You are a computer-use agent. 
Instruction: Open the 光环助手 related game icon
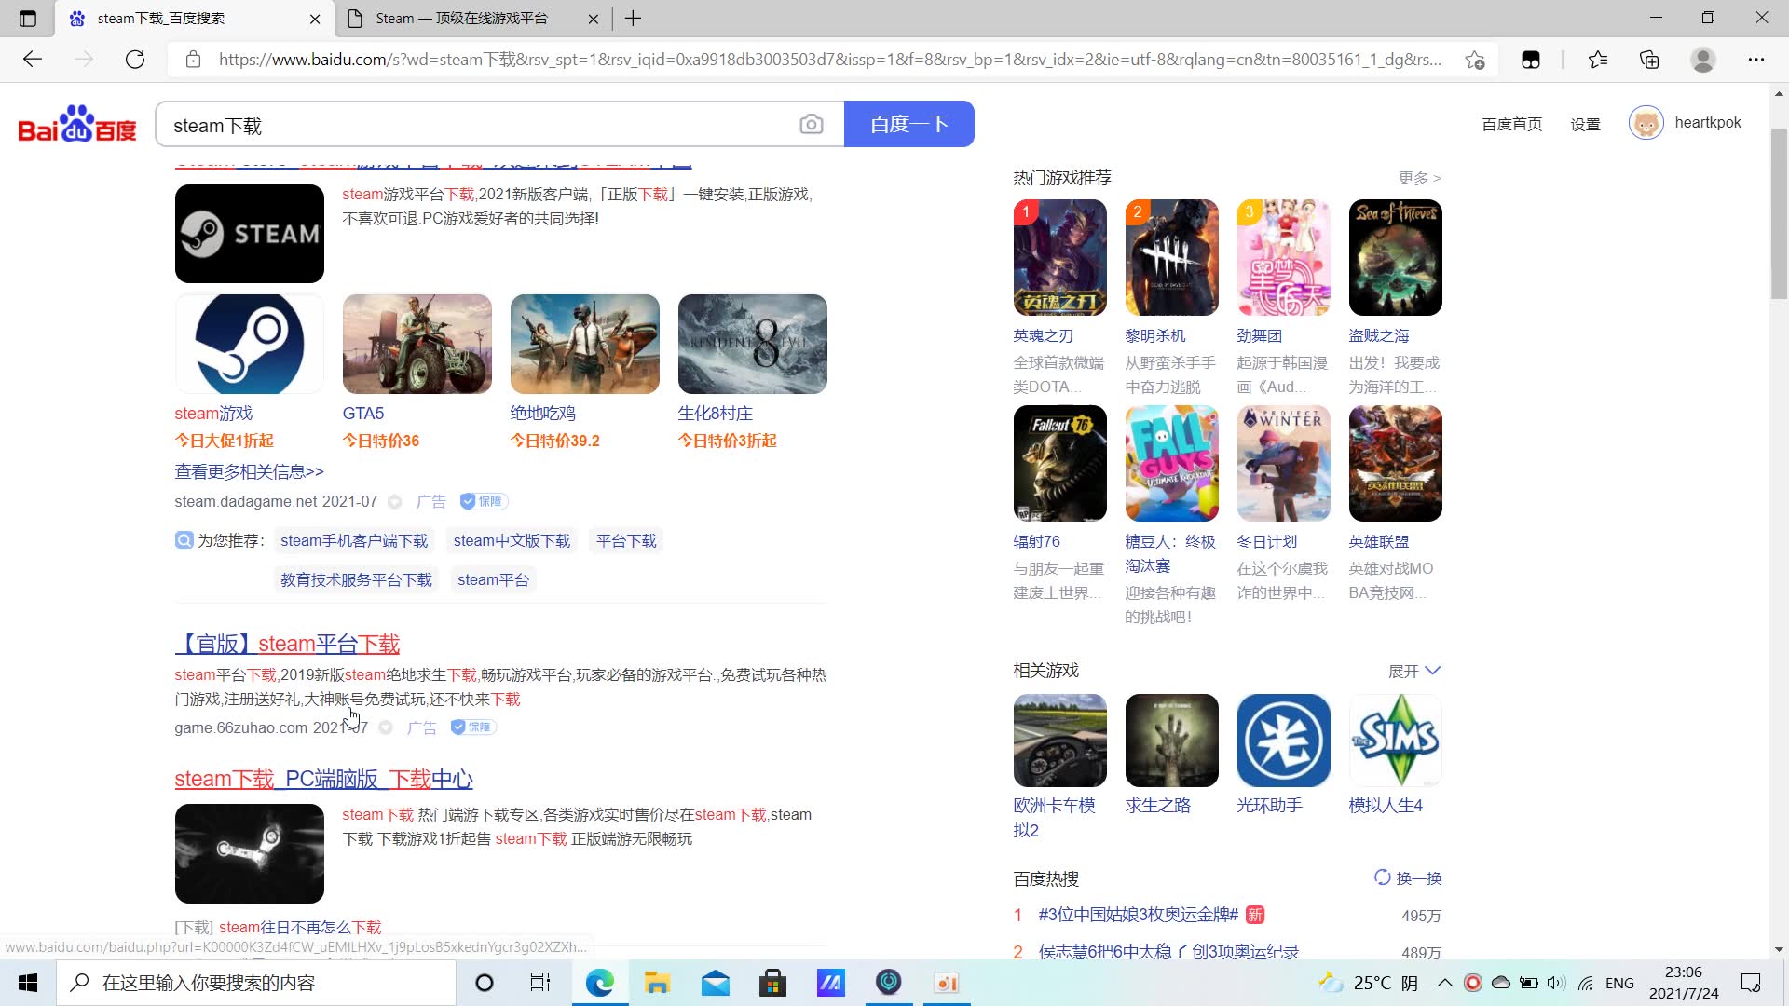tap(1283, 741)
